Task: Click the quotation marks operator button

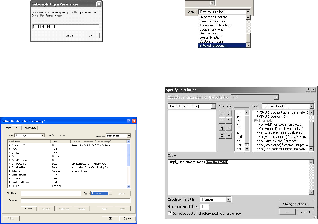Action: (222, 121)
